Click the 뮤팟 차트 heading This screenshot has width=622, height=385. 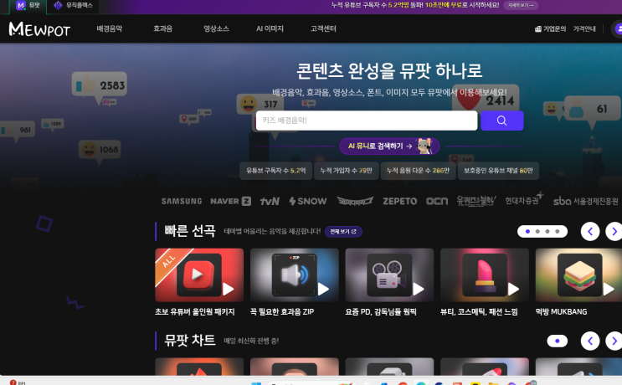[x=190, y=341]
